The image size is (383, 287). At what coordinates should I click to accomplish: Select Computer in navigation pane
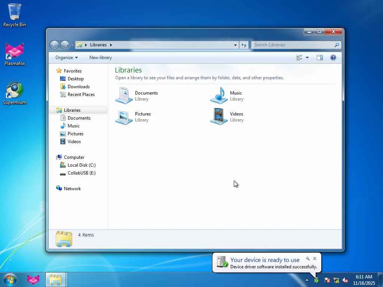(74, 157)
